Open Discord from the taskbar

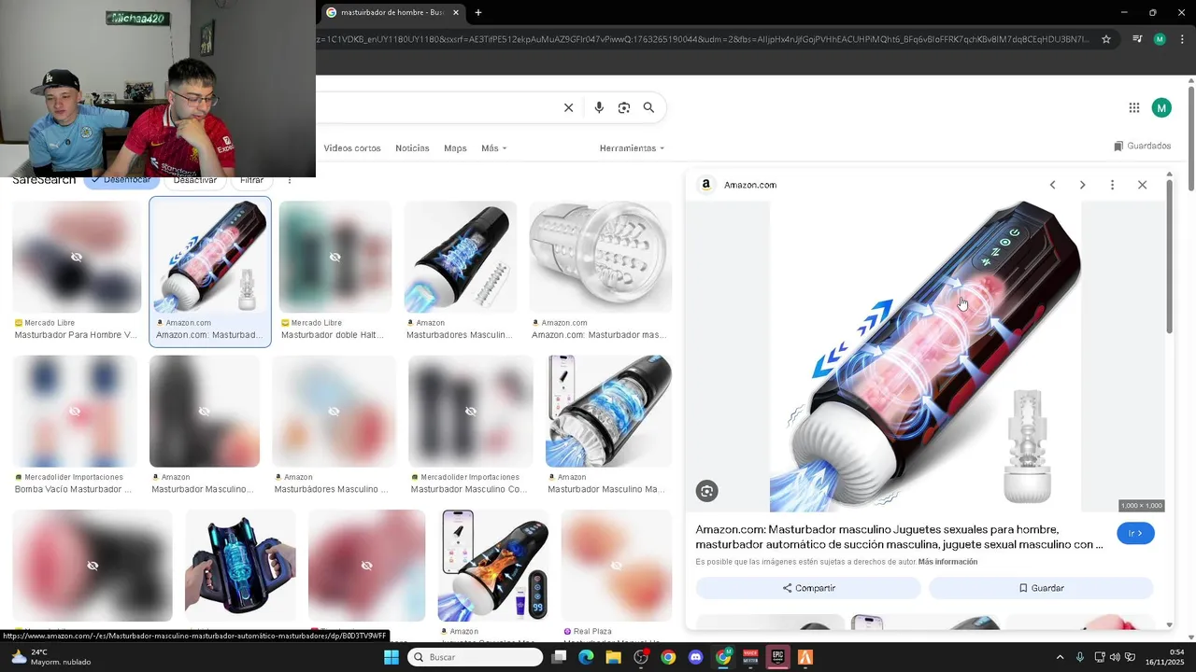pos(695,657)
